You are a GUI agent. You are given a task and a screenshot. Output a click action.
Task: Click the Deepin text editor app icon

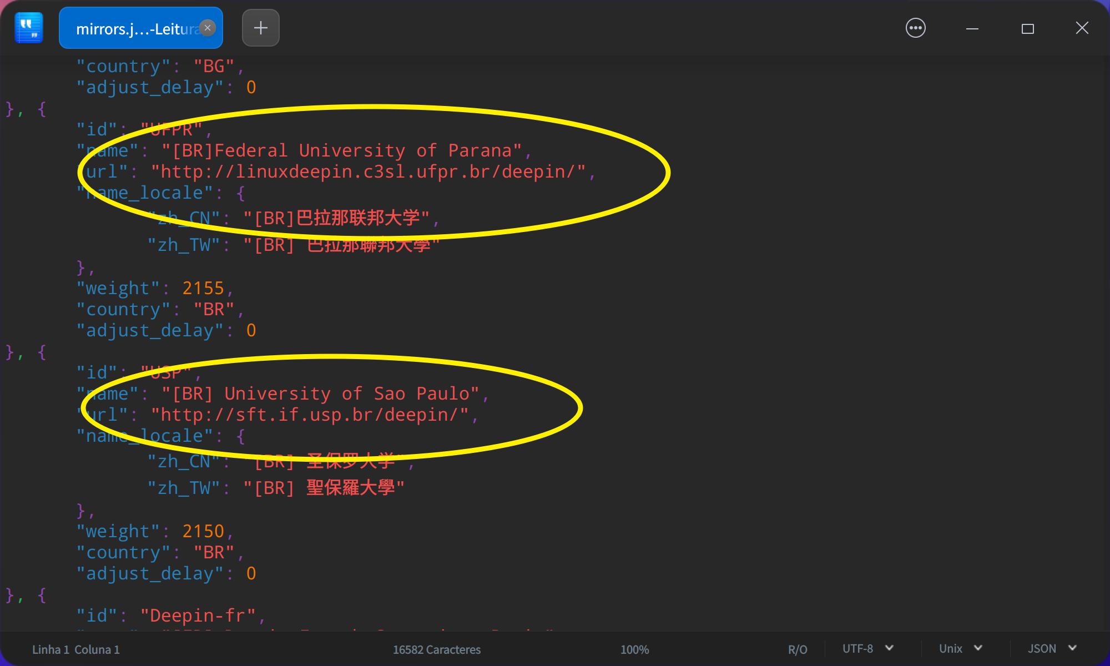point(29,28)
